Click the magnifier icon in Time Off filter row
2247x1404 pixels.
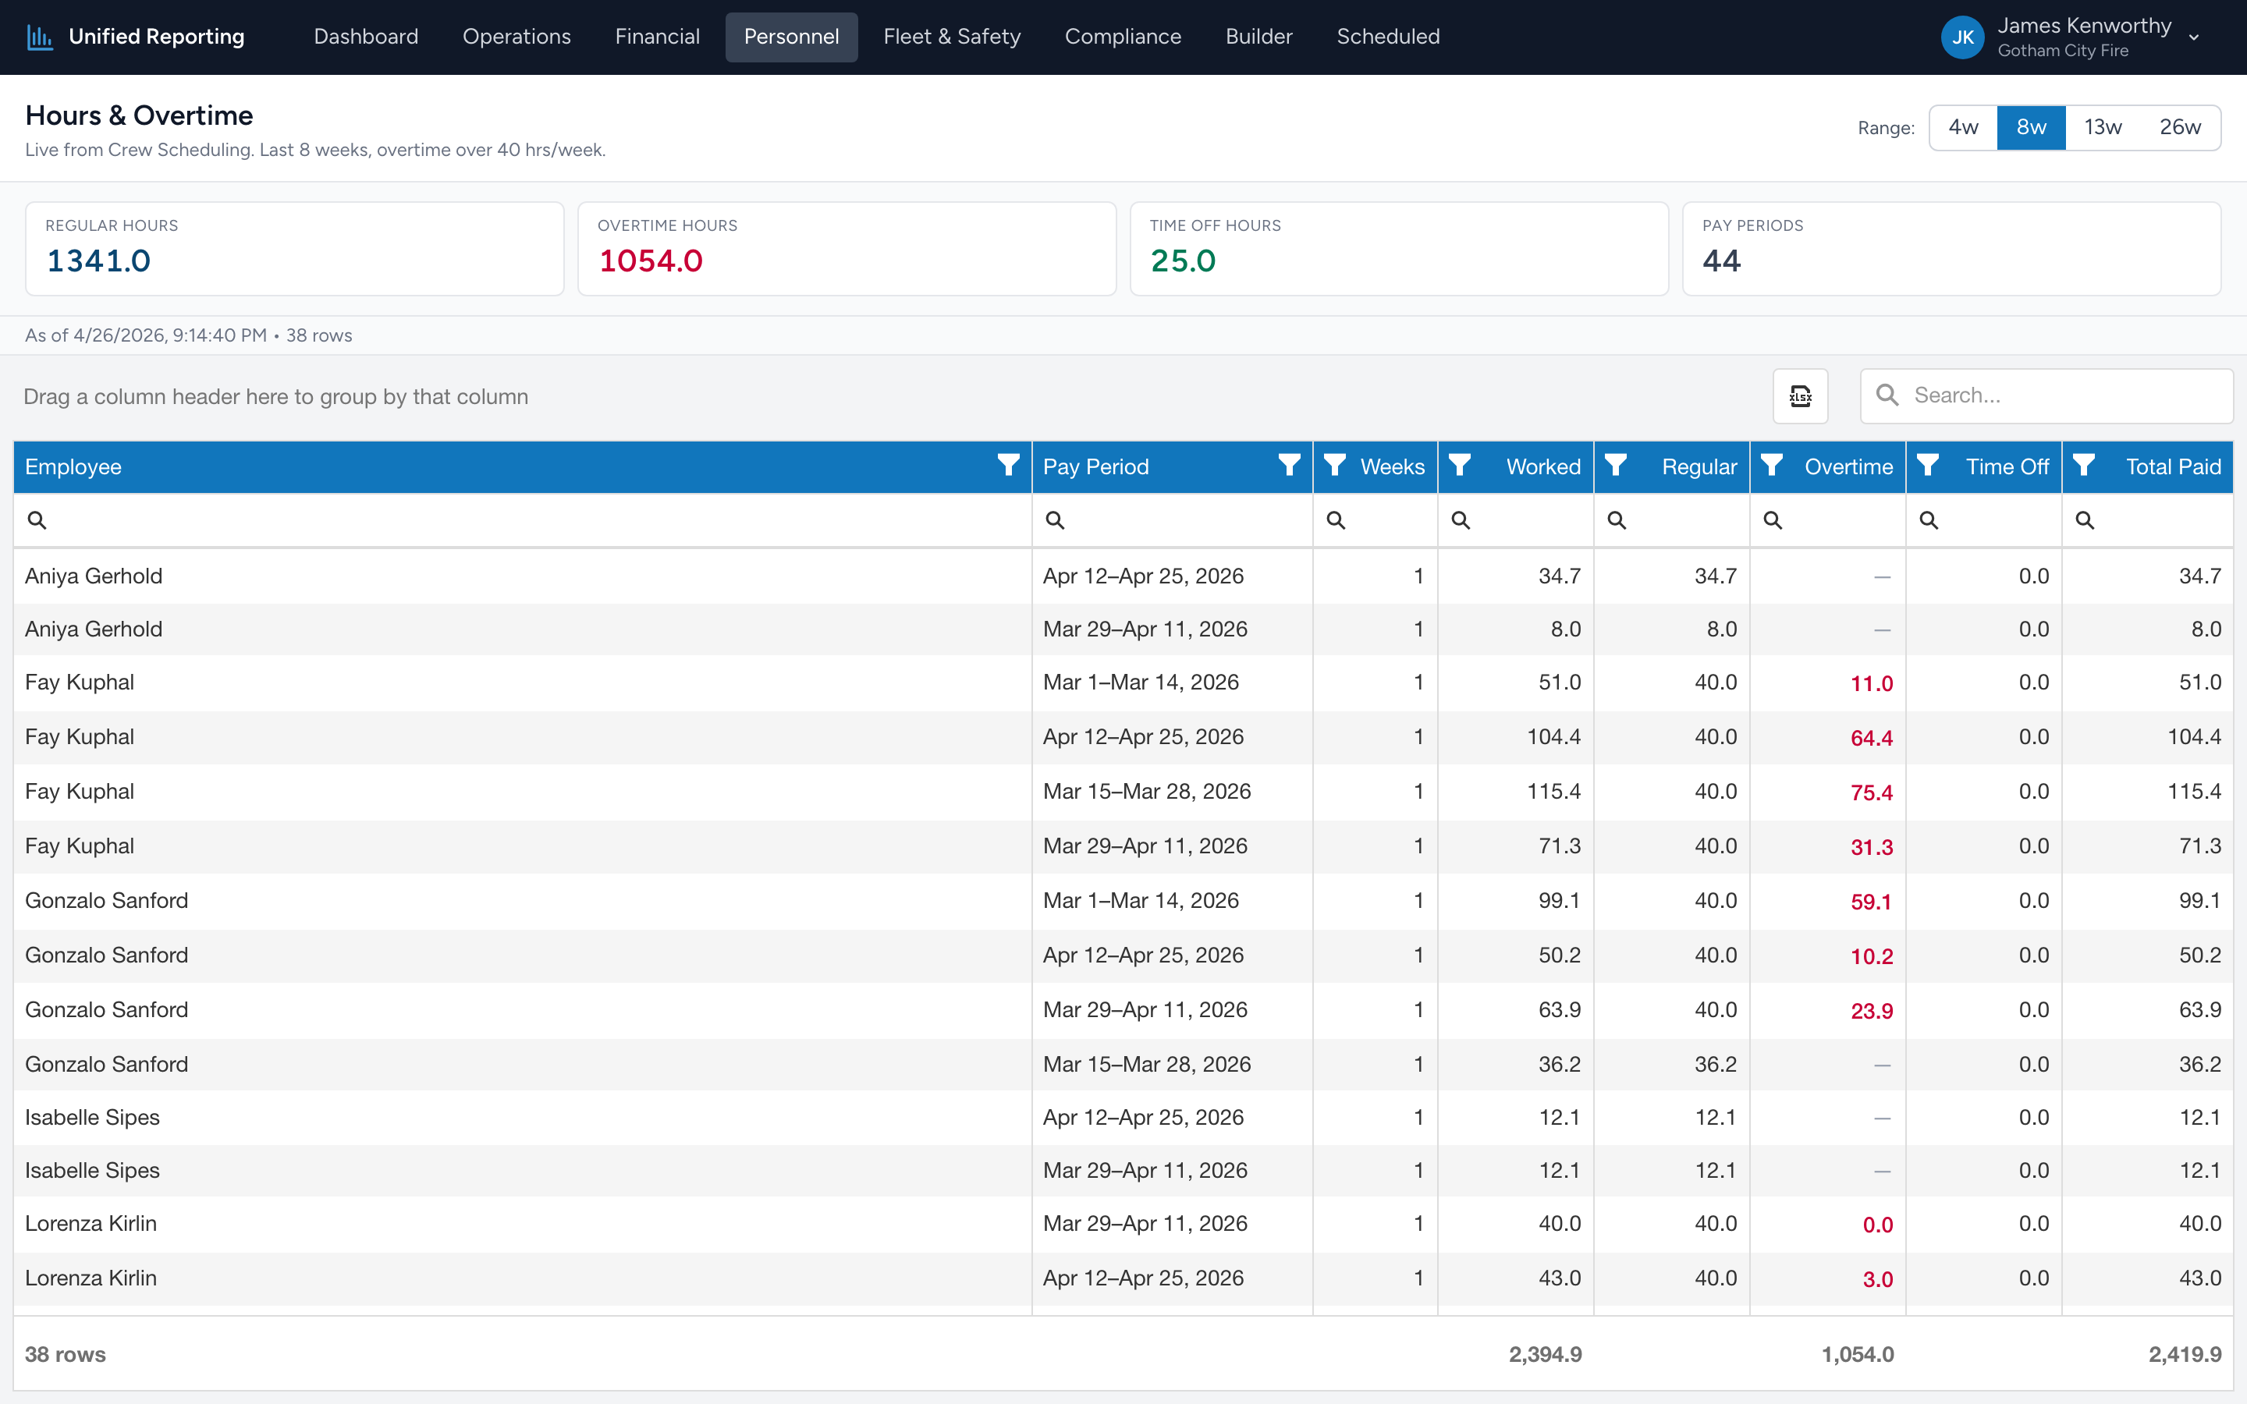pyautogui.click(x=1929, y=520)
